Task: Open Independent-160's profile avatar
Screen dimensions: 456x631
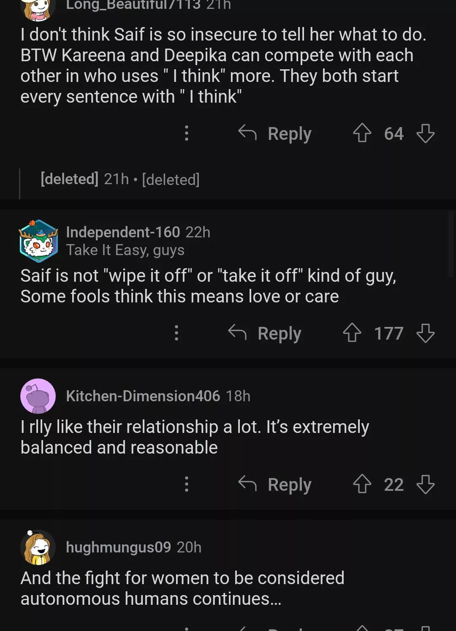Action: [38, 241]
